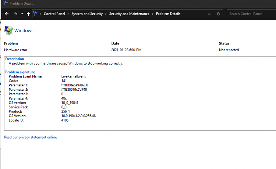Open System and Security breadcrumb
Screen dimensions: 276x169
pos(87,14)
